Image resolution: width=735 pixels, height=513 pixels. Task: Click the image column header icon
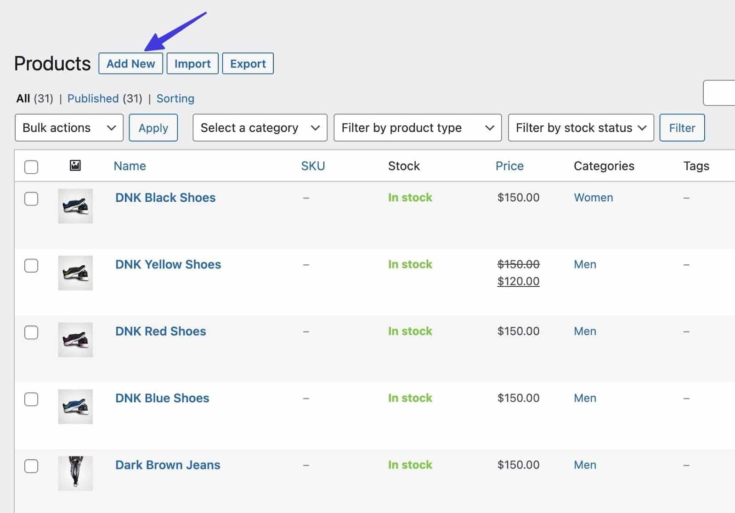click(75, 166)
